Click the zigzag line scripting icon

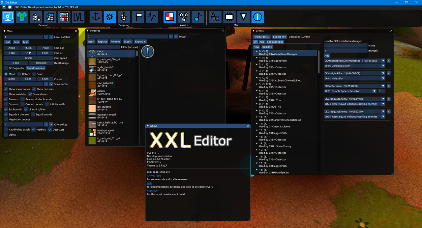coord(152,17)
